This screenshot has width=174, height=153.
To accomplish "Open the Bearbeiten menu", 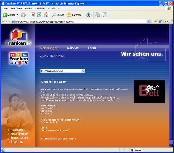I will [x=17, y=8].
